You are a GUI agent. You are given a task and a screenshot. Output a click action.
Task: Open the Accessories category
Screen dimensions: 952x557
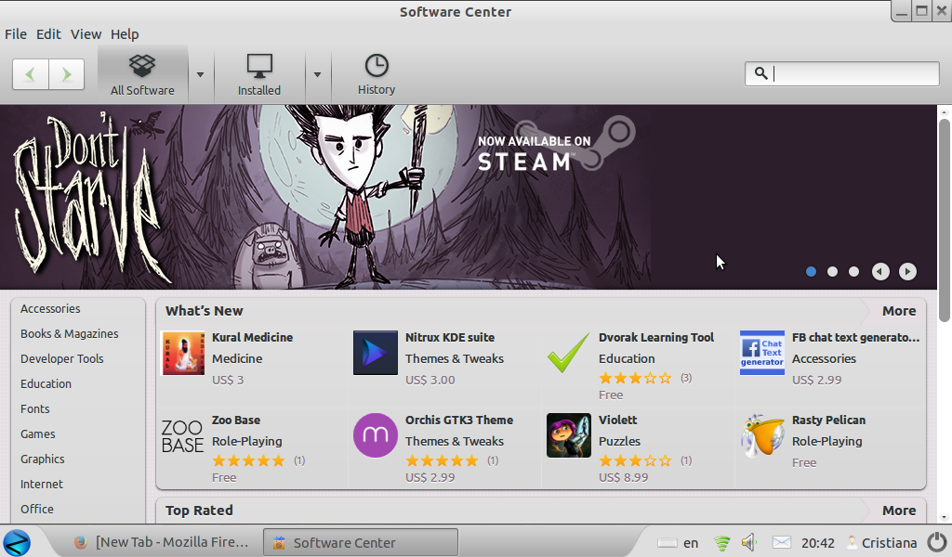(50, 308)
